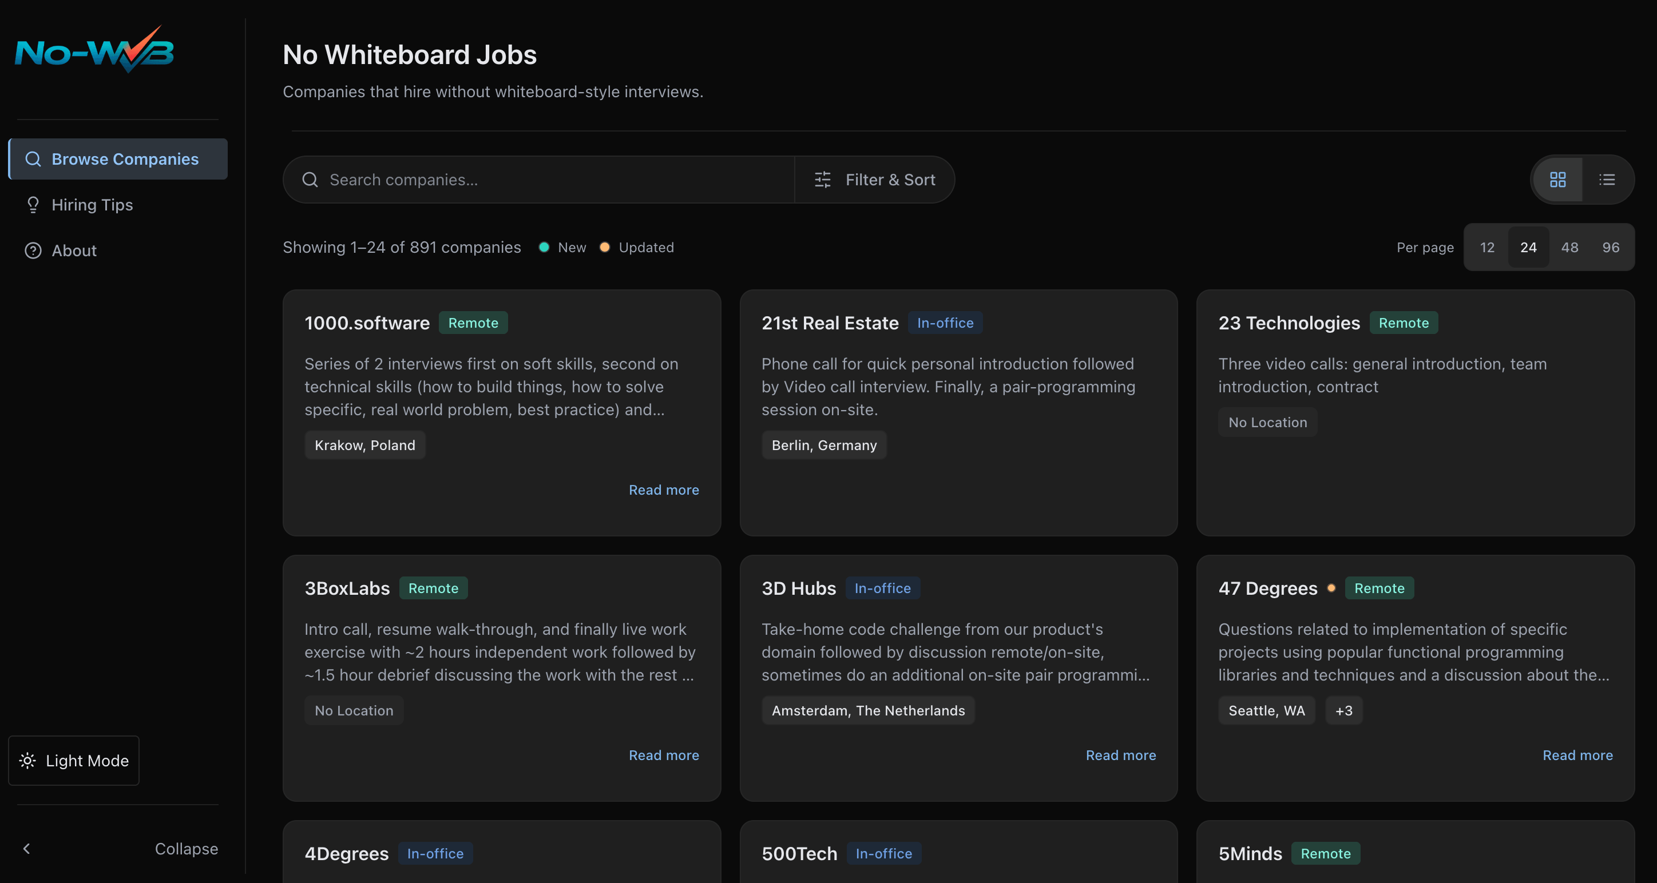Go to the About page
The image size is (1657, 883).
(118, 250)
